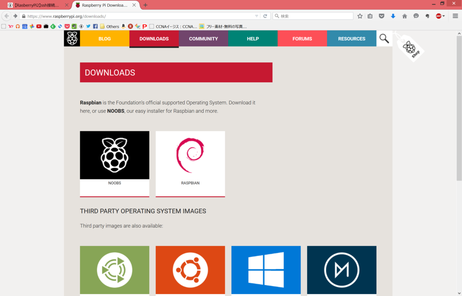Click the Evernote elephant toolbar icon
Viewport: 462px width, 296px height.
pyautogui.click(x=427, y=16)
